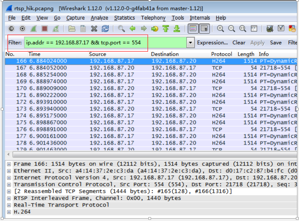
Task: Zoom in packet text
Action: [220, 29]
